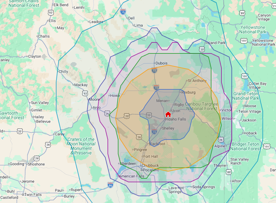Click the Jackson label
This screenshot has height=203, width=276.
pyautogui.click(x=249, y=120)
